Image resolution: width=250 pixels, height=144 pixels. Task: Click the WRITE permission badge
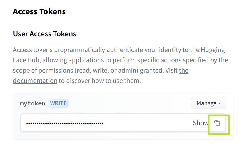coord(58,103)
